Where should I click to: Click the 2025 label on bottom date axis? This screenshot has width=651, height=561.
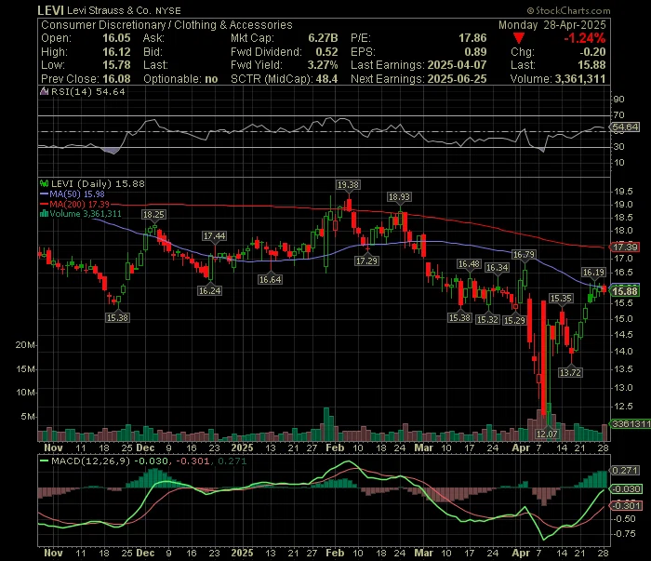tap(242, 554)
